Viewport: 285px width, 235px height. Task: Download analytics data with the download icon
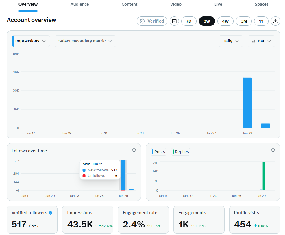[x=275, y=21]
